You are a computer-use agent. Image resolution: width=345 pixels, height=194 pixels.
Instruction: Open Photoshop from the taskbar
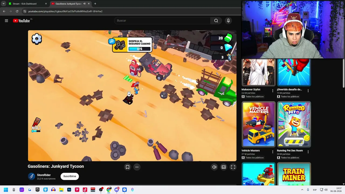click(x=69, y=190)
